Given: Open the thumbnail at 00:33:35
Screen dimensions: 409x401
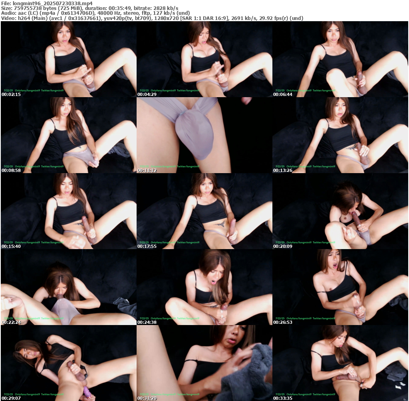Looking at the screenshot, I should pos(340,363).
